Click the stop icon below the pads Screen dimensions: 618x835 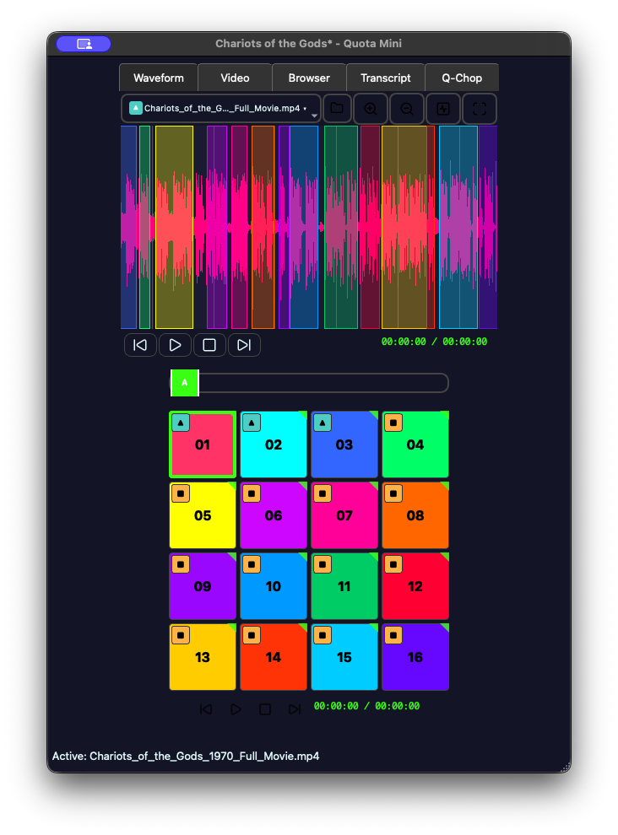pos(265,709)
